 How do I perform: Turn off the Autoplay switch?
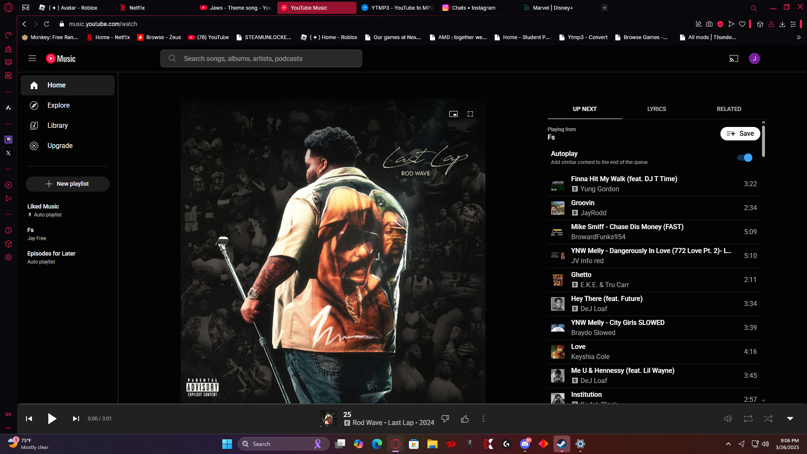point(745,158)
